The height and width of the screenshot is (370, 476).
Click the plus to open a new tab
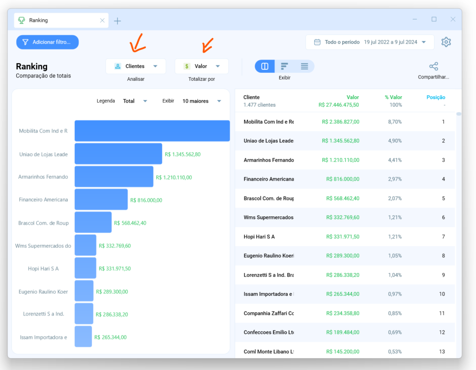coord(117,20)
